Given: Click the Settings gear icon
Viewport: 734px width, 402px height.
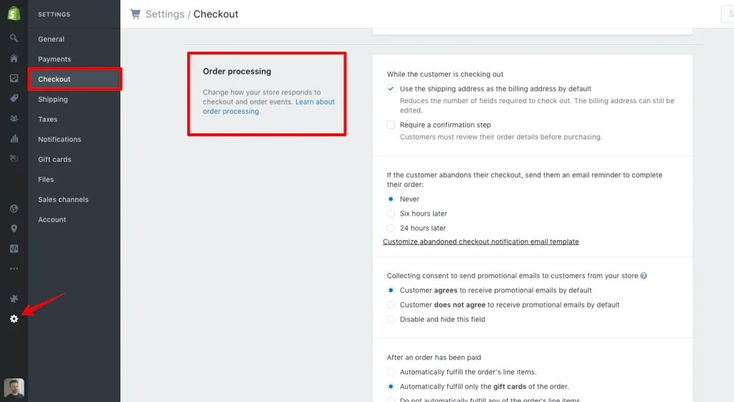Looking at the screenshot, I should click(14, 318).
